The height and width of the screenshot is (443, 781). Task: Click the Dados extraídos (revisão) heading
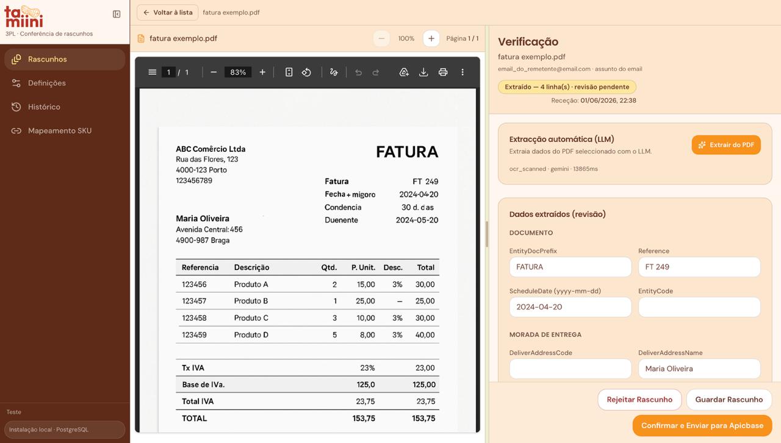(558, 214)
